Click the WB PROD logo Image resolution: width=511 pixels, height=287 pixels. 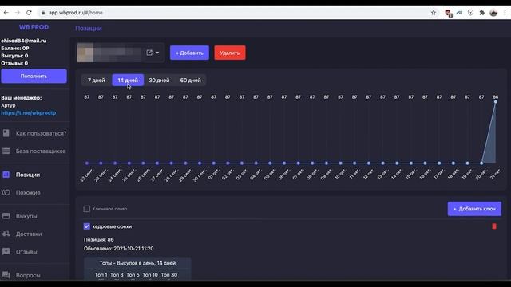click(x=34, y=27)
